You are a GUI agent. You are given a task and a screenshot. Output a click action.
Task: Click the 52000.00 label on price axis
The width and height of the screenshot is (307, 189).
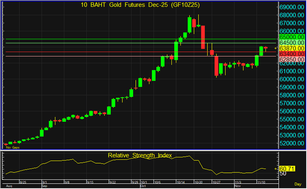tap(292, 143)
